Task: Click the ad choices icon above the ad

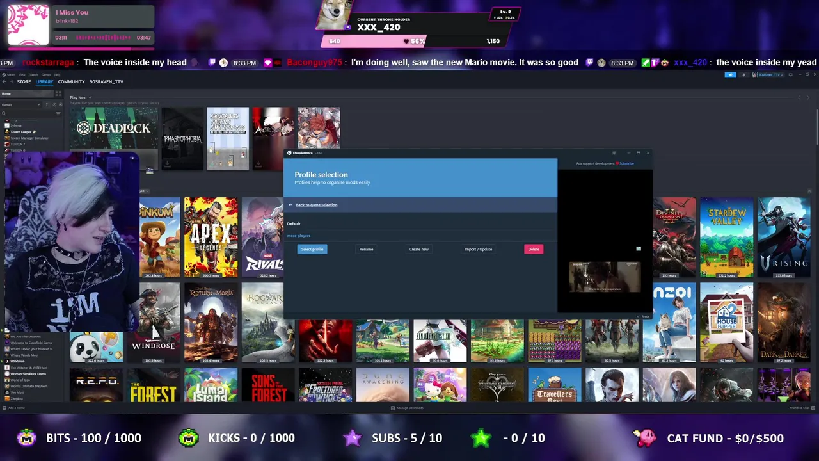Action: (638, 248)
